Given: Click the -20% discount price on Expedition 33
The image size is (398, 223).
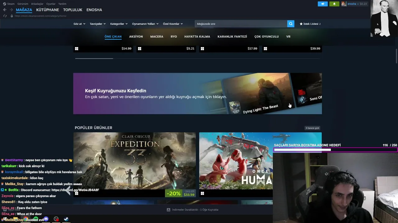Looking at the screenshot, I should click(x=181, y=194).
